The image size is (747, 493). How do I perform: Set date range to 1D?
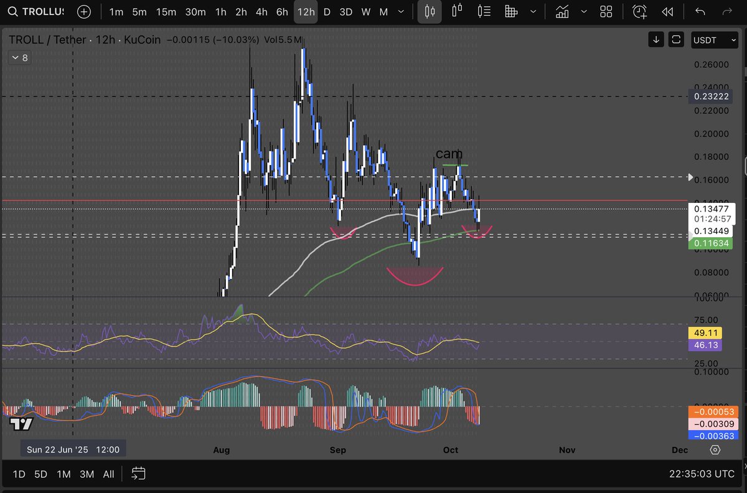[19, 474]
